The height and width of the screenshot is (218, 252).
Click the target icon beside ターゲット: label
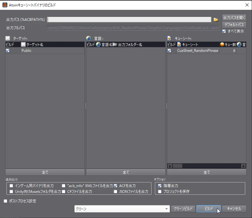8,38
